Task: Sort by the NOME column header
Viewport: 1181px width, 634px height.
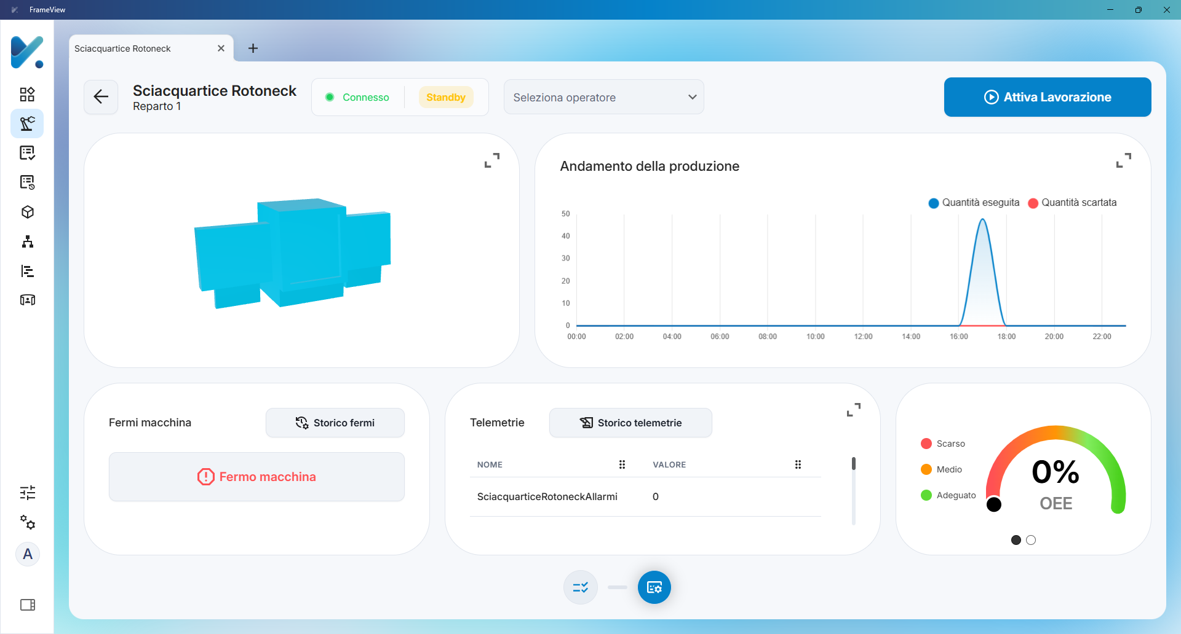Action: [x=490, y=464]
